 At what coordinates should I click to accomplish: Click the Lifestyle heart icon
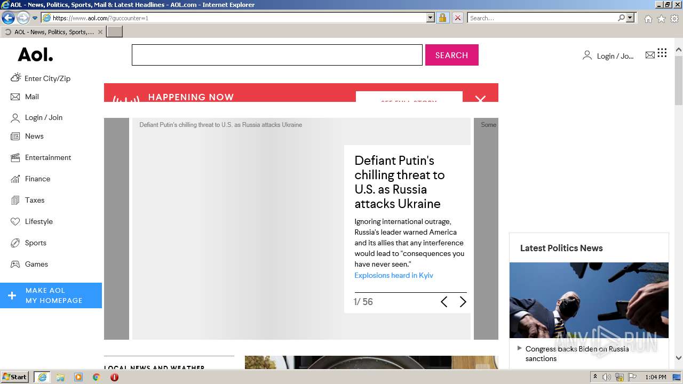pyautogui.click(x=15, y=221)
